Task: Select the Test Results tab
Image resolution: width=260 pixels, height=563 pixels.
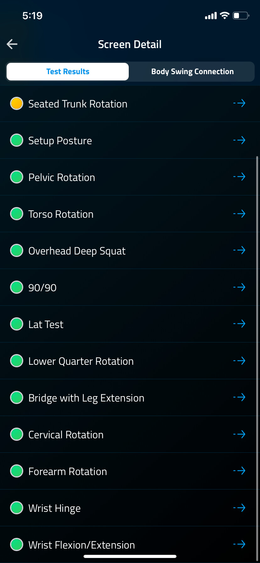Action: coord(68,72)
